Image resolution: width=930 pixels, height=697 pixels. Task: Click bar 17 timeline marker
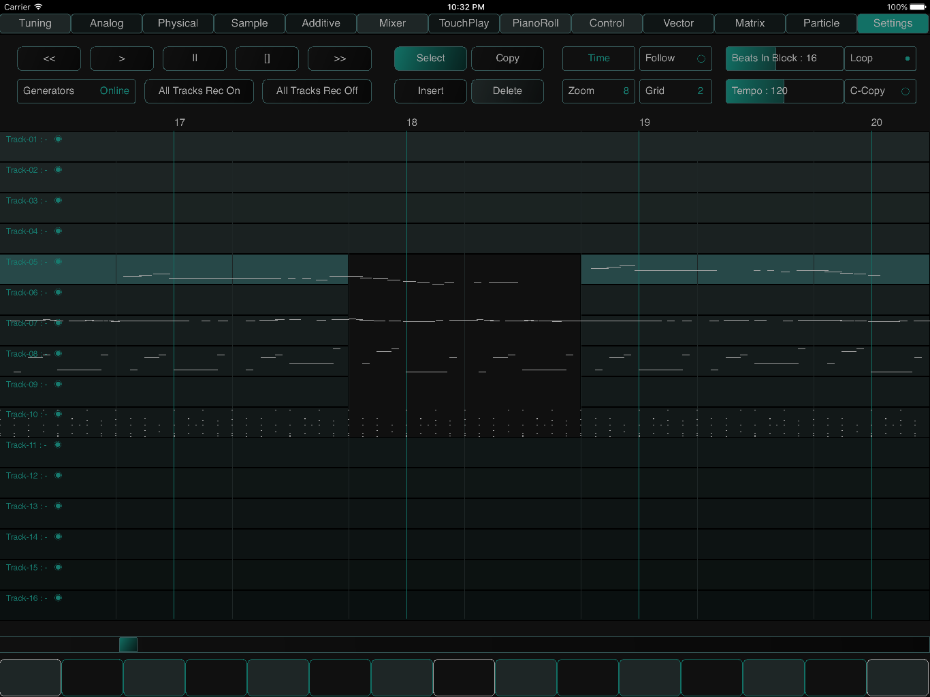pos(180,123)
